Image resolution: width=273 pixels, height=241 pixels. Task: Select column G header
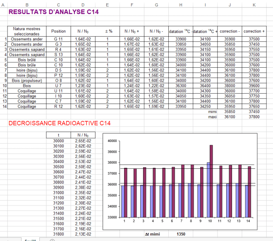tap(156, 5)
